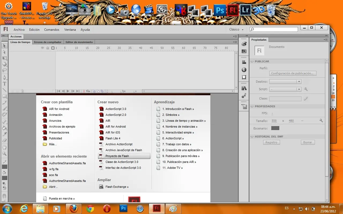
Task: Pick the Pencil tool
Action: tap(4, 102)
